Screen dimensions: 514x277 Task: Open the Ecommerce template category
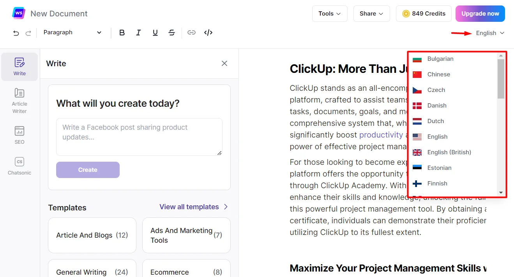click(186, 269)
